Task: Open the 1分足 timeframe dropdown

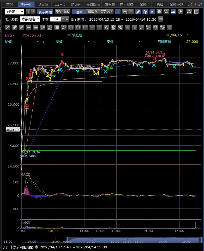Action: pyautogui.click(x=15, y=12)
